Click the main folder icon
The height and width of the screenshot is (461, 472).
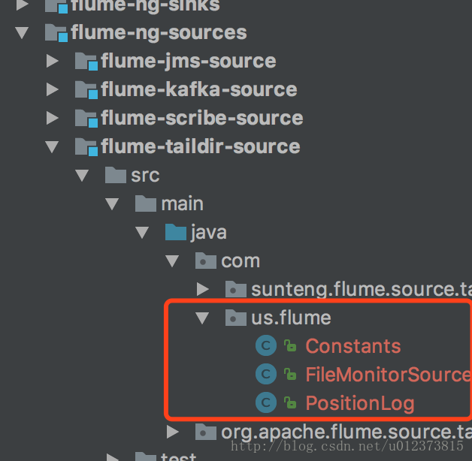pos(146,203)
